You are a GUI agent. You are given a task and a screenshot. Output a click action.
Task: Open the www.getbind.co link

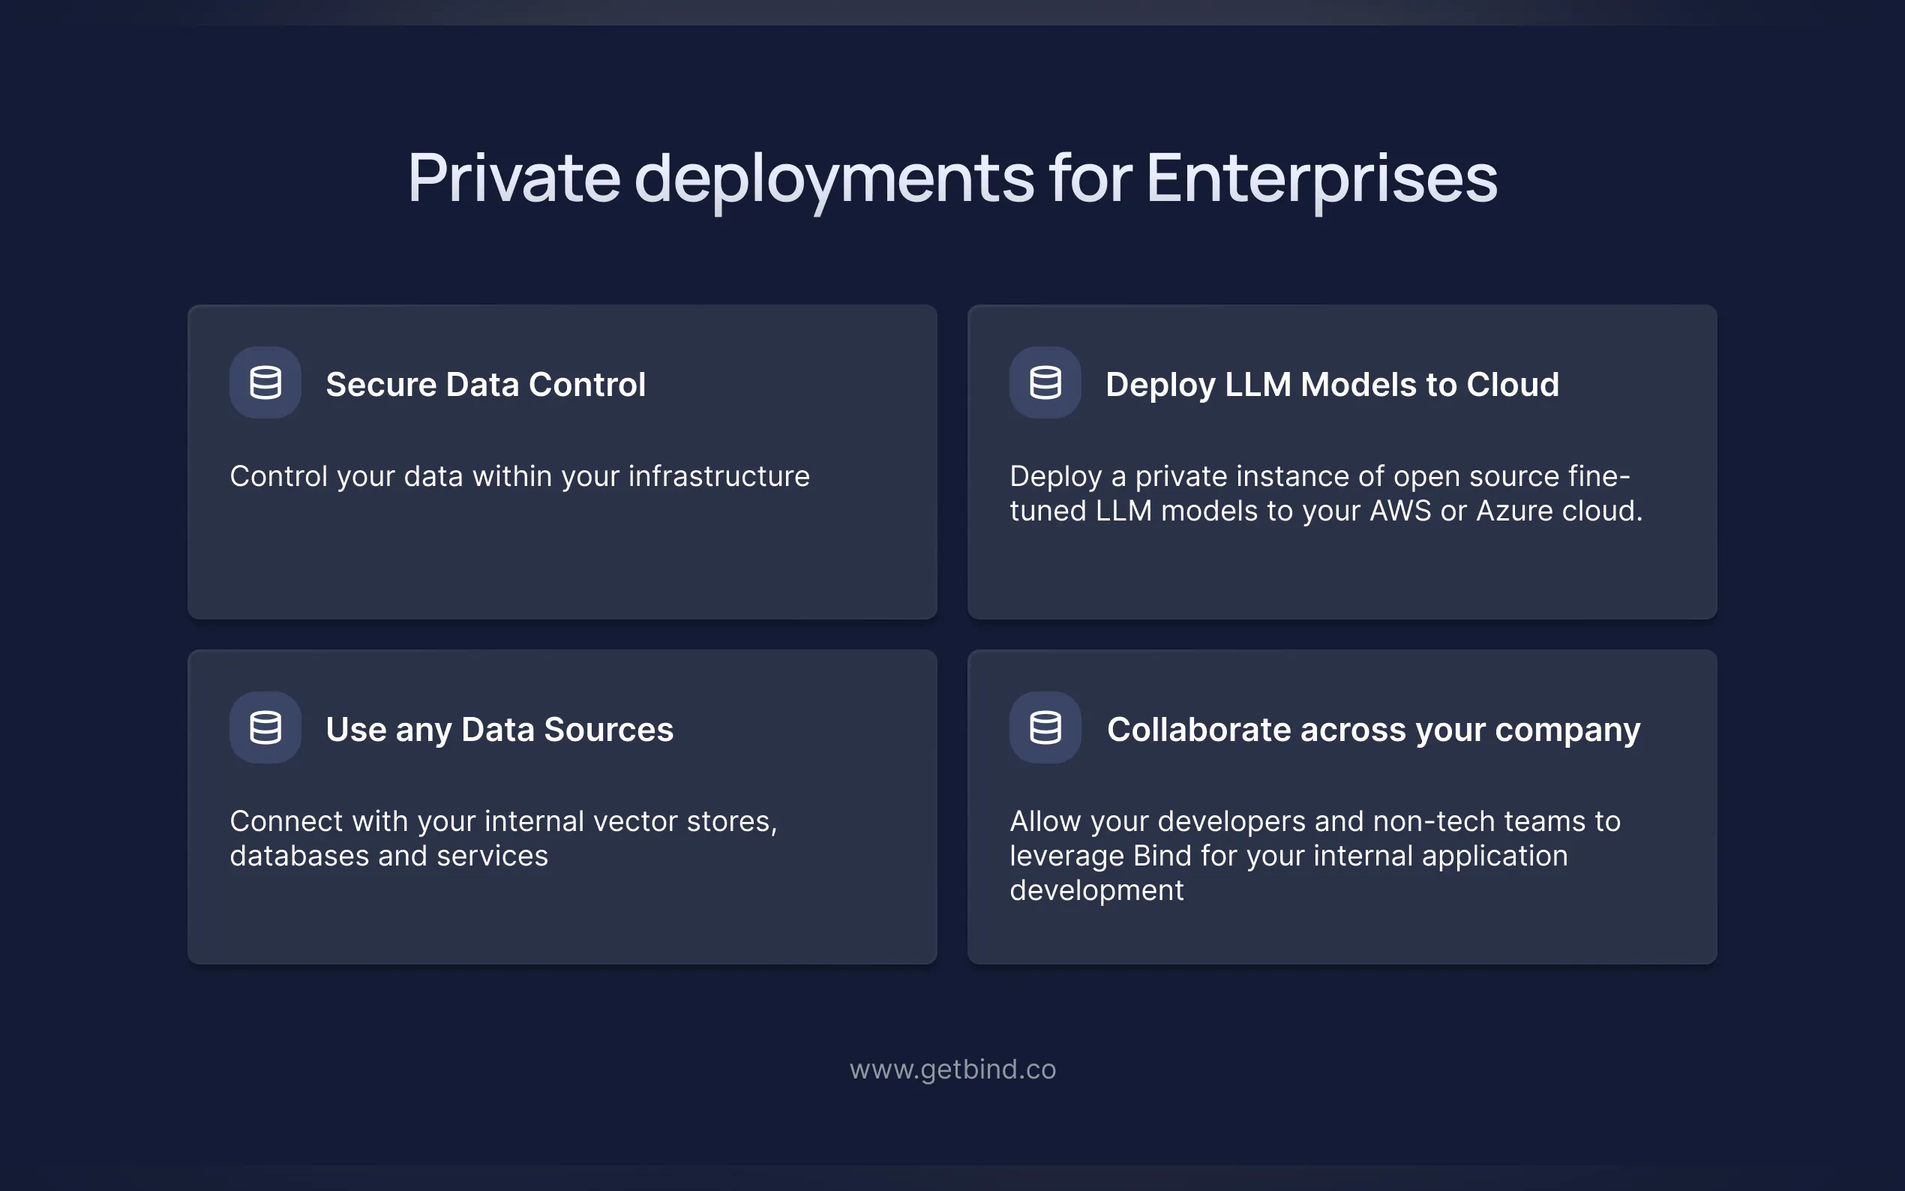(x=952, y=1069)
